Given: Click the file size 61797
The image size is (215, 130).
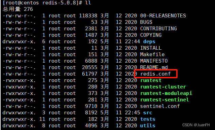Looking at the screenshot, I should pos(90,74).
